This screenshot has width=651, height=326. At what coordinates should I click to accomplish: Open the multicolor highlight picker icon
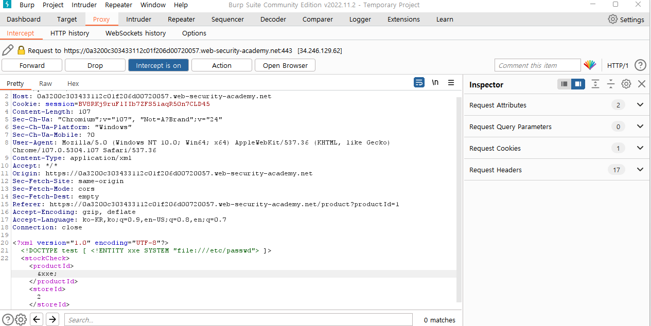point(590,65)
